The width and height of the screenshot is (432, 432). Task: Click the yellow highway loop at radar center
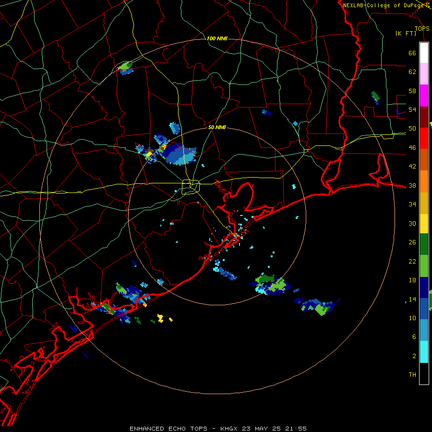191,187
